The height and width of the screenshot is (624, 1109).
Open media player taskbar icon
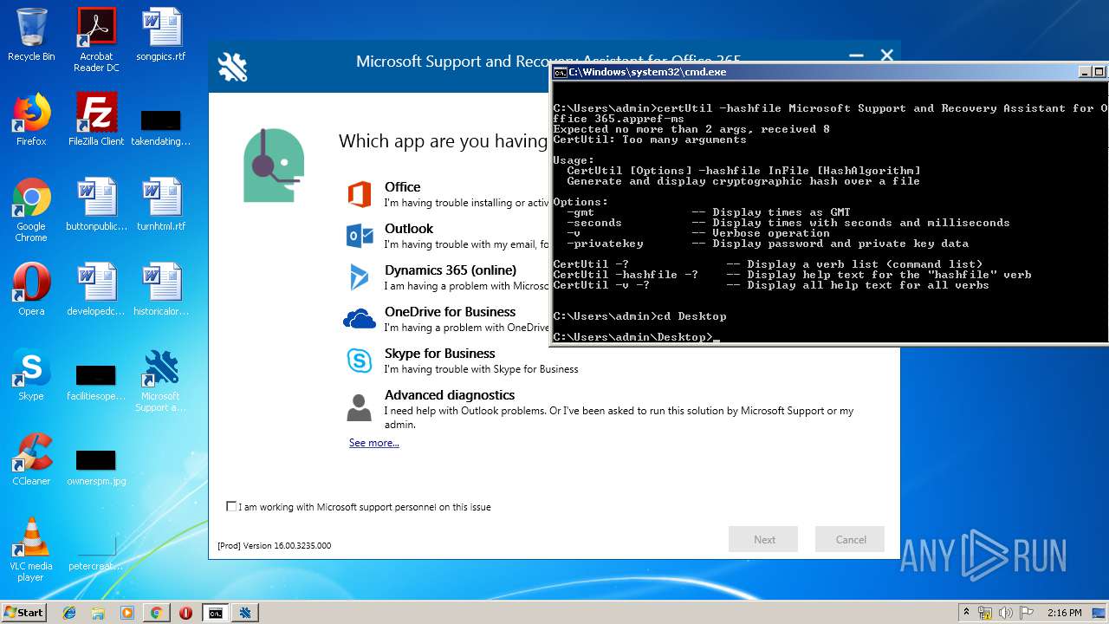[127, 613]
